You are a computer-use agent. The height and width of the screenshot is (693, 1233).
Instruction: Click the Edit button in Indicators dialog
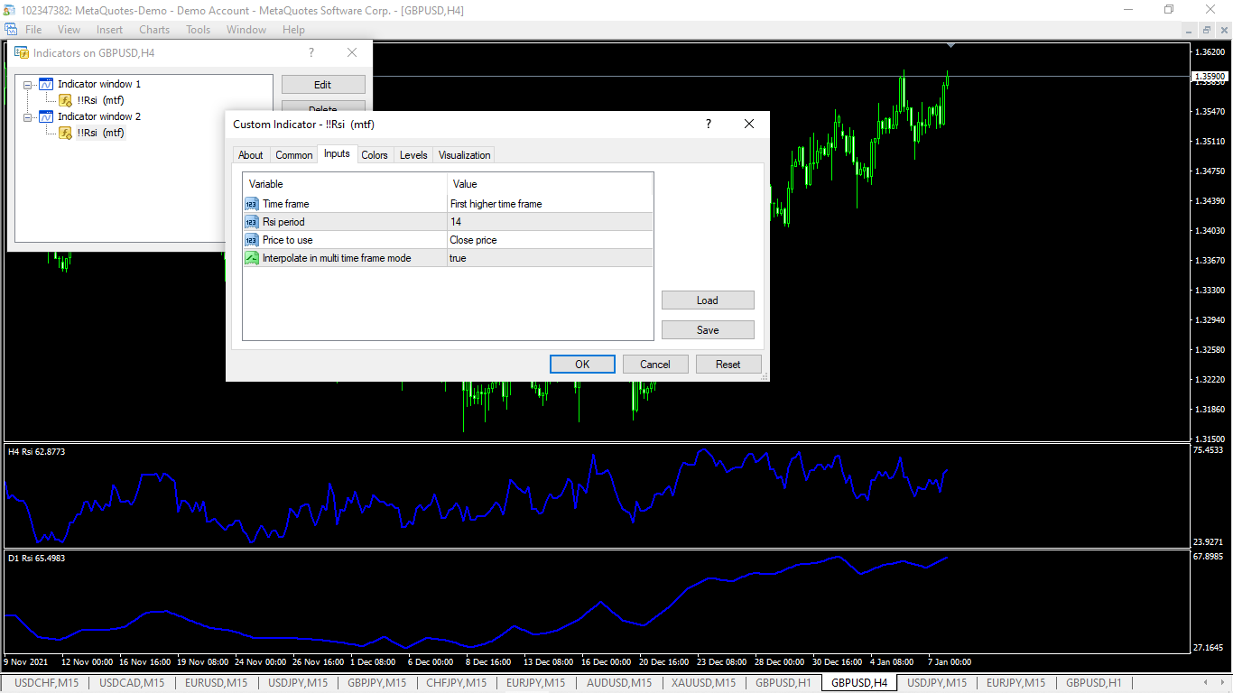pyautogui.click(x=323, y=85)
